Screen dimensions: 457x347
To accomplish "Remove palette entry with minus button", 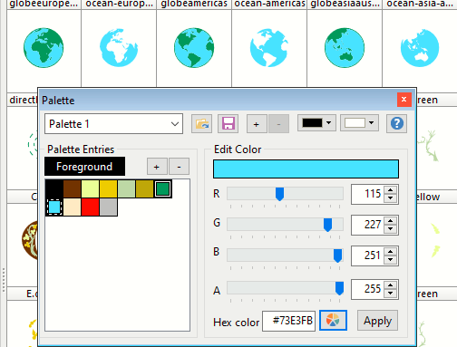I will coord(179,167).
